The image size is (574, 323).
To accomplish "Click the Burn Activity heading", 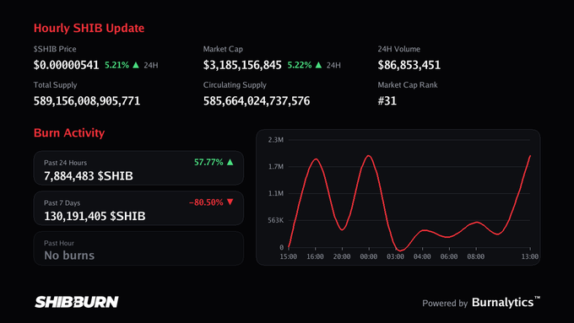I will tap(69, 132).
